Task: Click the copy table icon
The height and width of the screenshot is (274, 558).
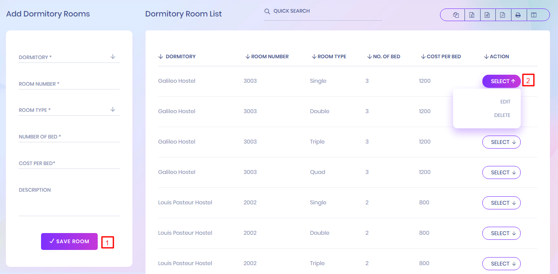Action: pyautogui.click(x=456, y=15)
